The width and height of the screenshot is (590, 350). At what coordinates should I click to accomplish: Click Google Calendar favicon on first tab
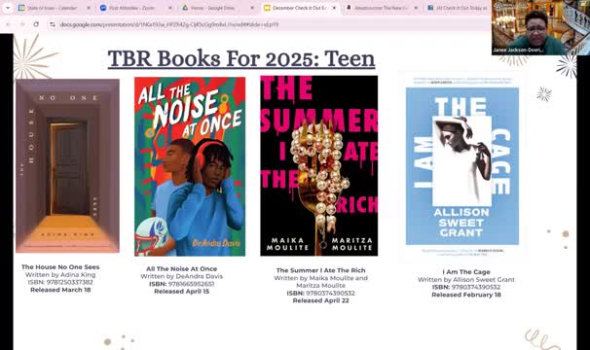(x=21, y=8)
